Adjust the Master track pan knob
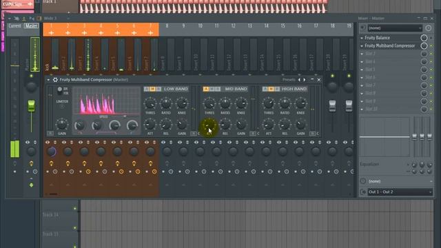 point(31,87)
